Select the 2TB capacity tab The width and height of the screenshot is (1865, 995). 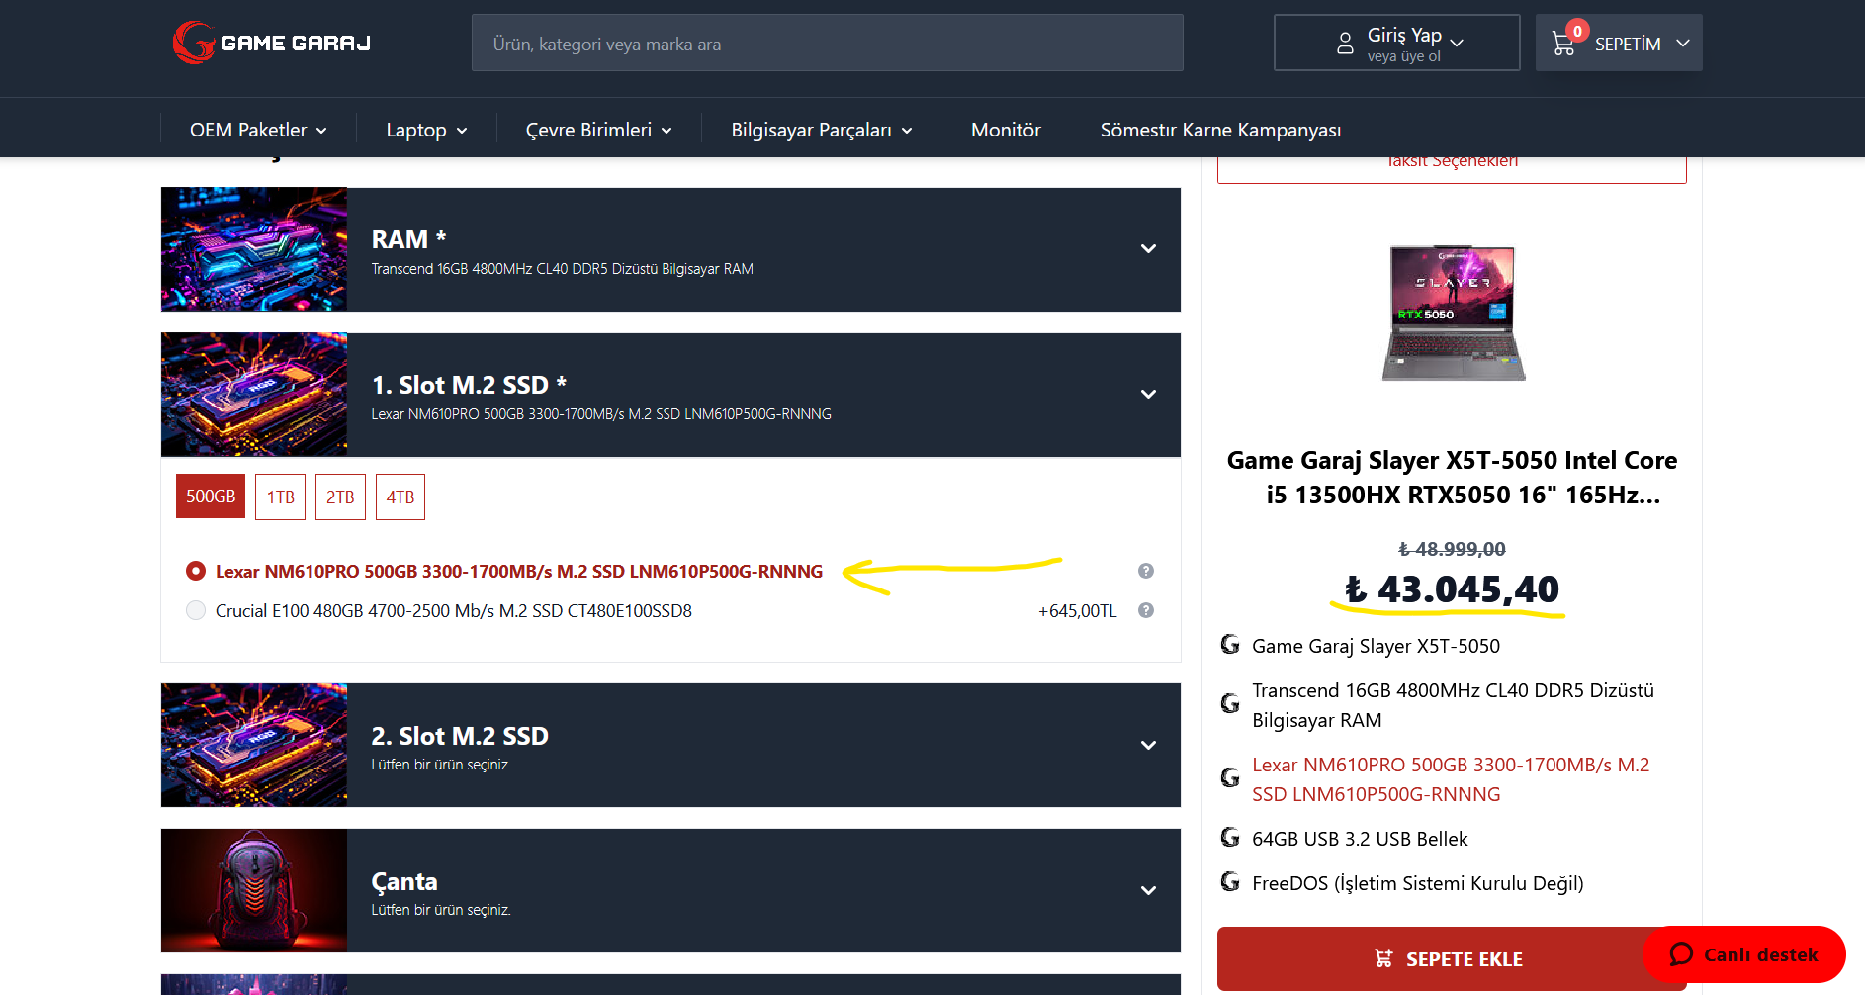pyautogui.click(x=340, y=497)
